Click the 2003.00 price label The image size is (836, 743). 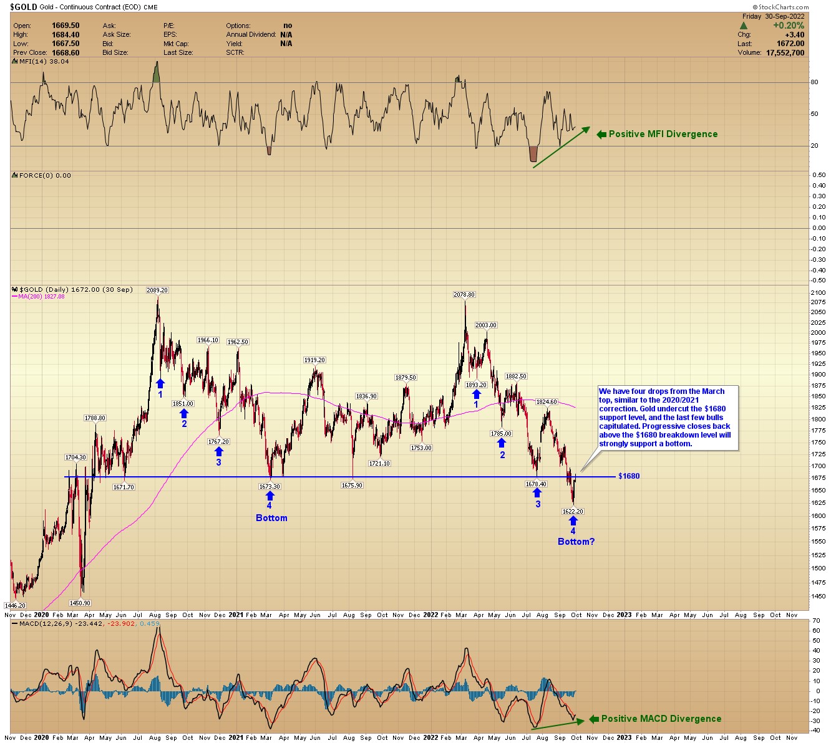(486, 325)
